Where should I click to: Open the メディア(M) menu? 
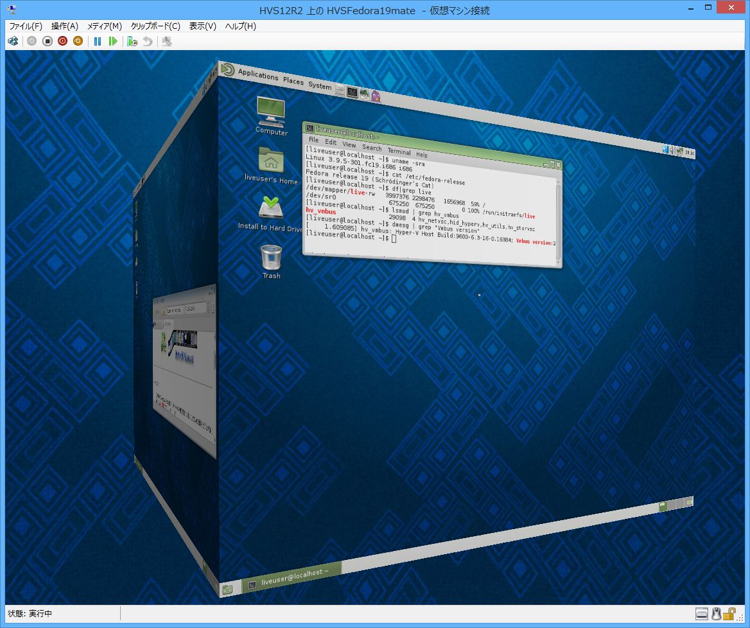click(x=104, y=26)
